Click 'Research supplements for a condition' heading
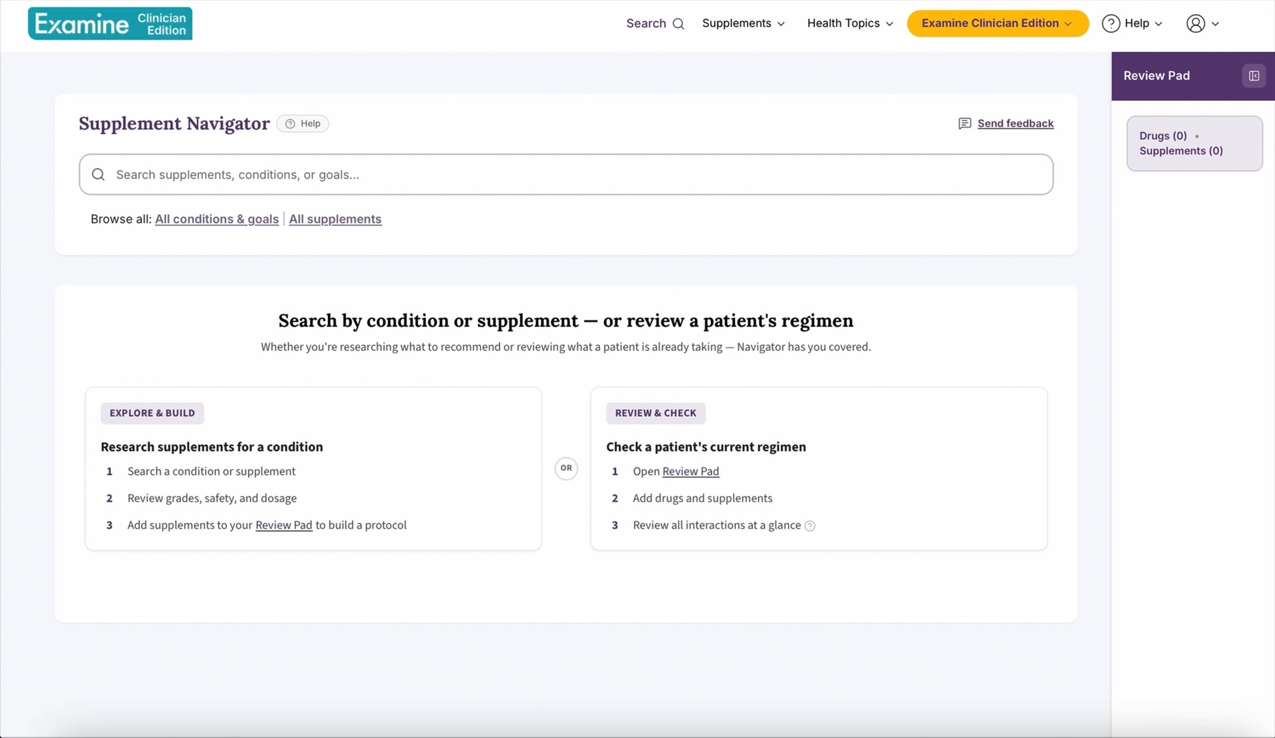Viewport: 1275px width, 738px height. pos(212,447)
